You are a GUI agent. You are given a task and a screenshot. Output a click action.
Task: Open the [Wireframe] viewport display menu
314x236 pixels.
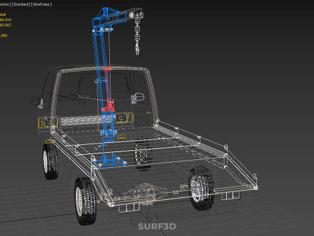[41, 5]
